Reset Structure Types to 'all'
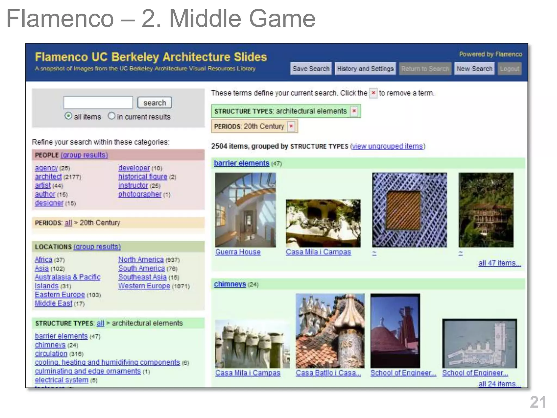Screen dimensions: 557x418 point(100,323)
